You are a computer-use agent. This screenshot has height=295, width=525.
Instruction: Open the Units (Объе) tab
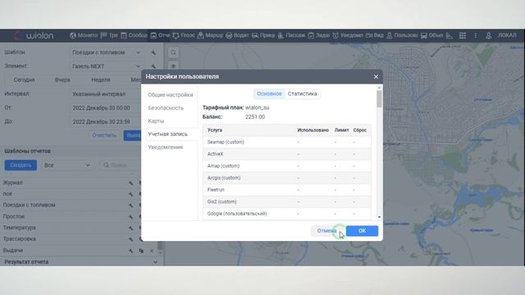[431, 35]
